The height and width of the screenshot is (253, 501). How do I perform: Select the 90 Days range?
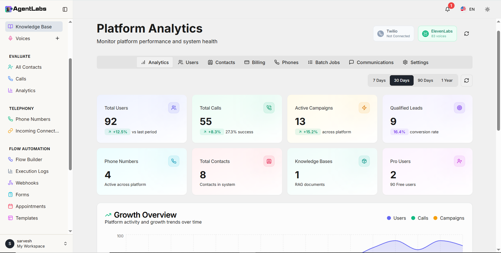(425, 80)
